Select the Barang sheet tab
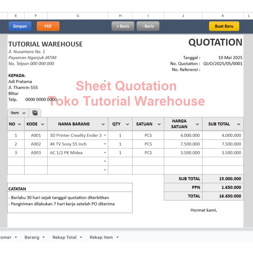This screenshot has width=253, height=253. click(x=31, y=237)
